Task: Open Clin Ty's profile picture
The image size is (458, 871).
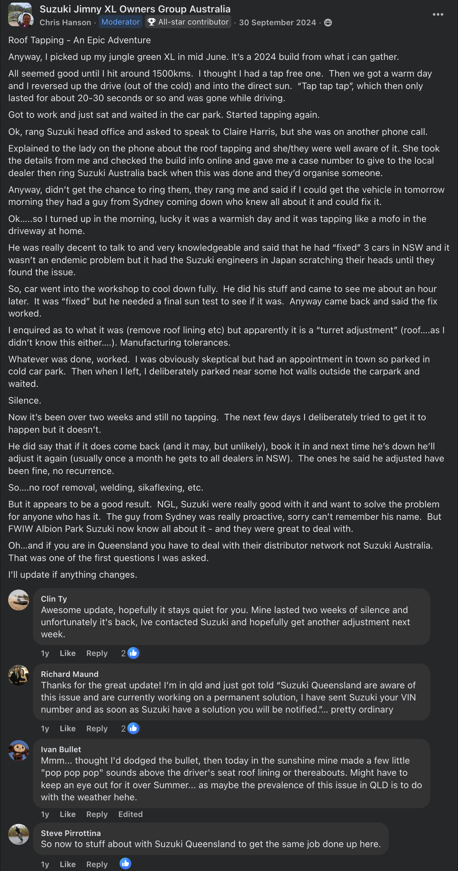Action: [19, 600]
